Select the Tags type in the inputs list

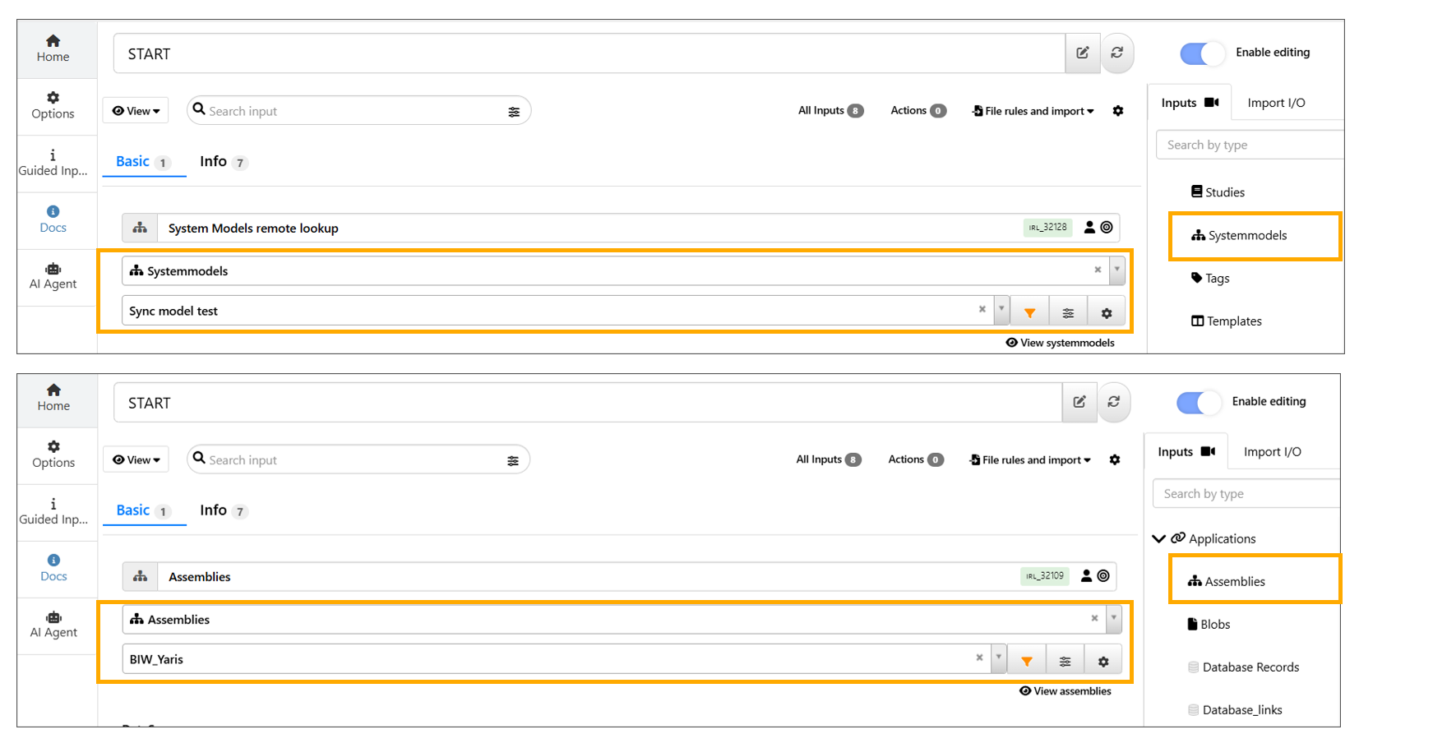[x=1217, y=279]
